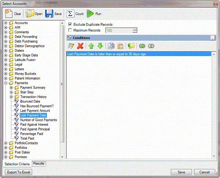This screenshot has height=178, width=220.
Task: Uncheck Exclude Duplicate Records
Action: point(70,25)
